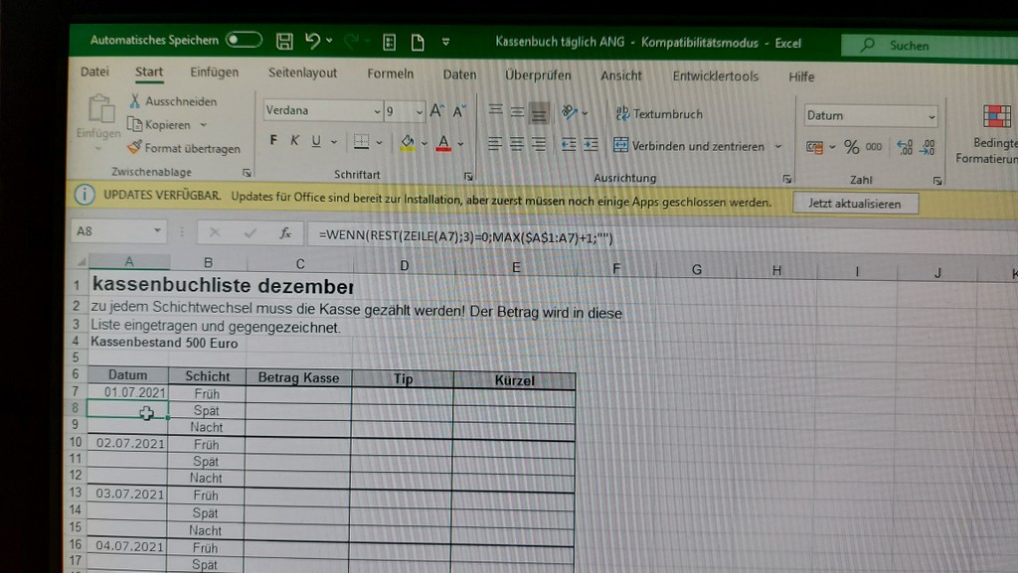
Task: Apply the 000 thousands separator style
Action: (874, 147)
